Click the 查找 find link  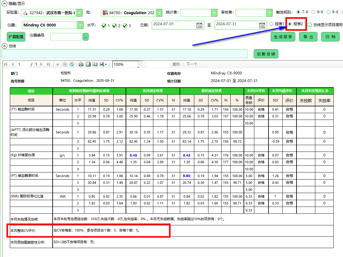[x=176, y=64]
